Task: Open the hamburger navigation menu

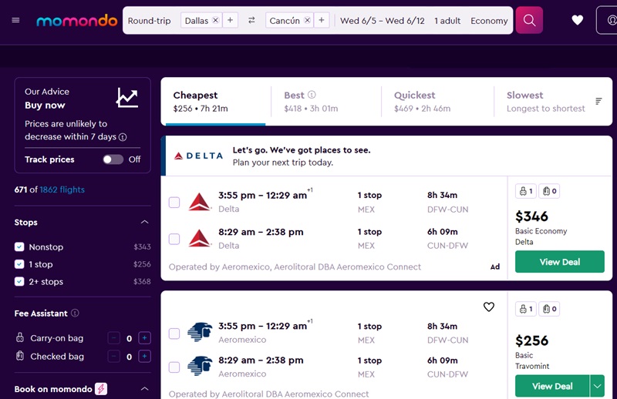Action: tap(15, 20)
